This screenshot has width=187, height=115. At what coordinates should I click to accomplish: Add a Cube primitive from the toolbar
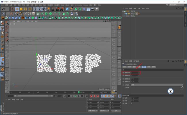pos(67,9)
